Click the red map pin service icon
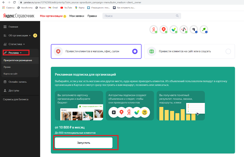The width and height of the screenshot is (244, 157). (164, 29)
